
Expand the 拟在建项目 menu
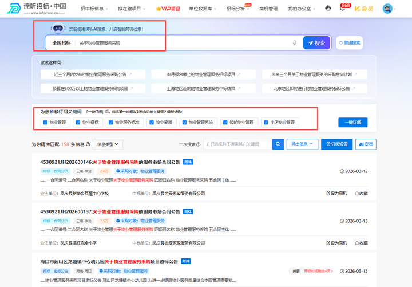click(132, 9)
